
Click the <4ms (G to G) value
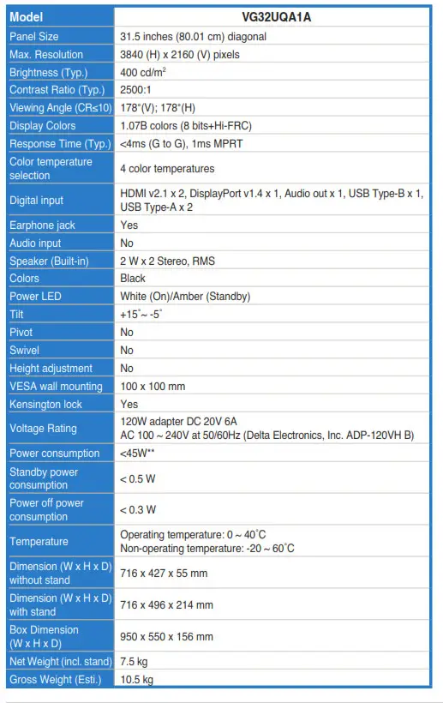[182, 144]
